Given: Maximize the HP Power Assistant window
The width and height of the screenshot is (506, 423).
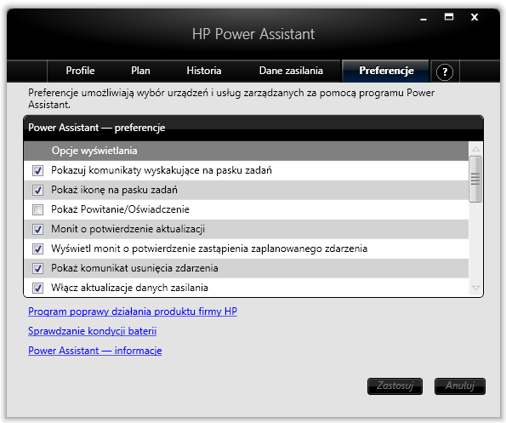Looking at the screenshot, I should pyautogui.click(x=448, y=17).
